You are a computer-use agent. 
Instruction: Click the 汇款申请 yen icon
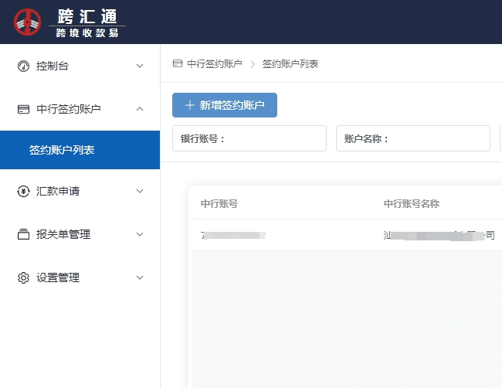pyautogui.click(x=23, y=191)
